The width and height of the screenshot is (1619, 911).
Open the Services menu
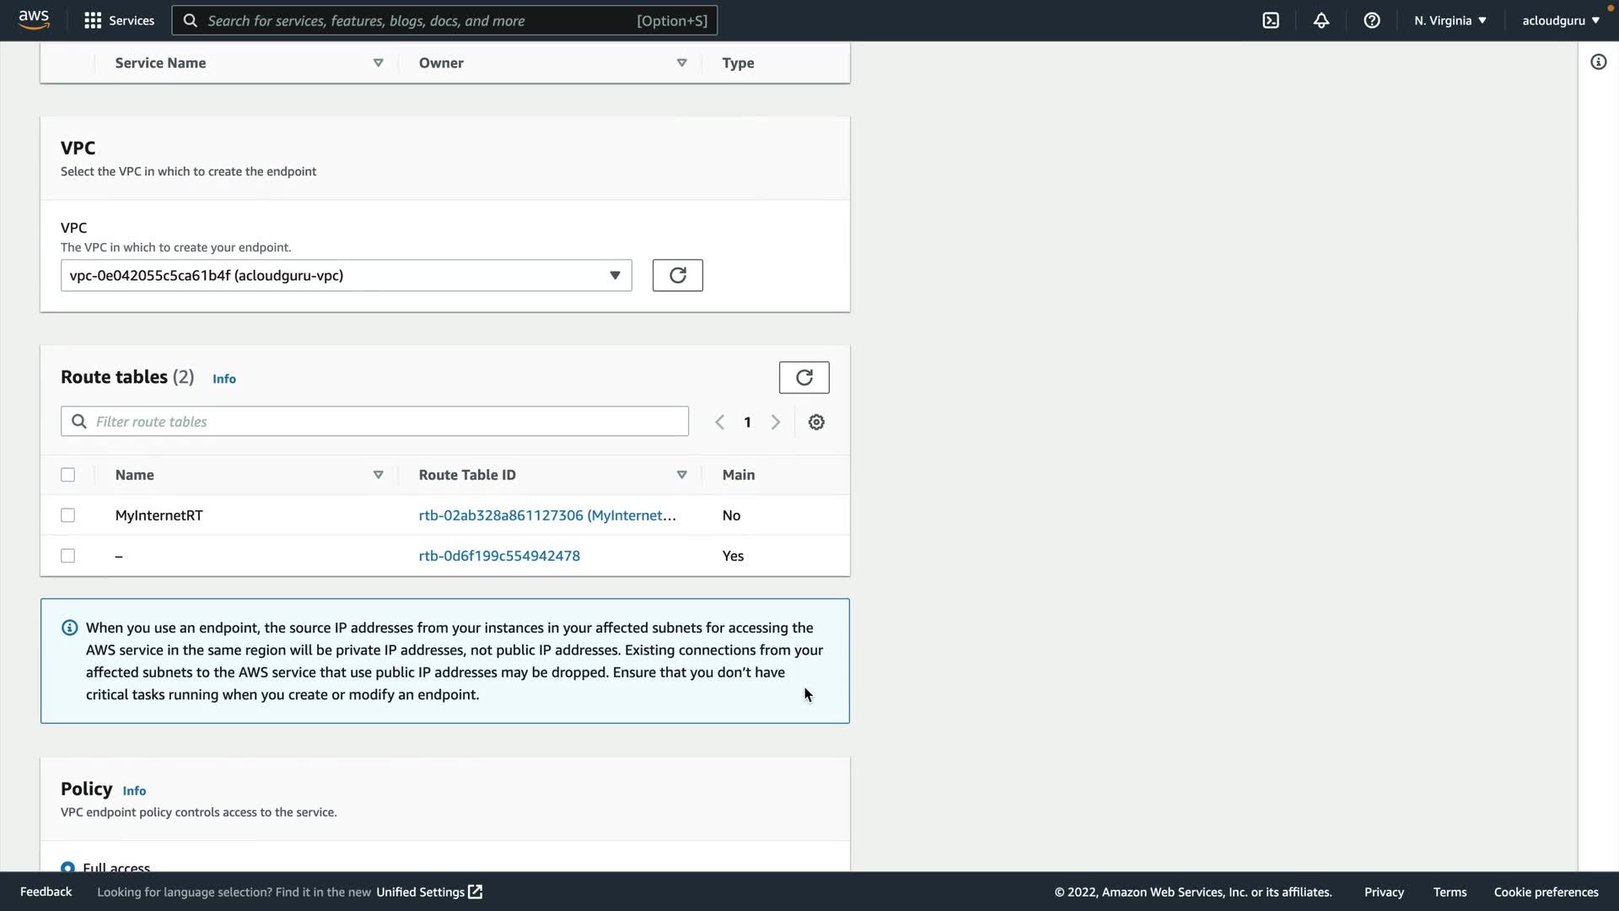point(119,20)
